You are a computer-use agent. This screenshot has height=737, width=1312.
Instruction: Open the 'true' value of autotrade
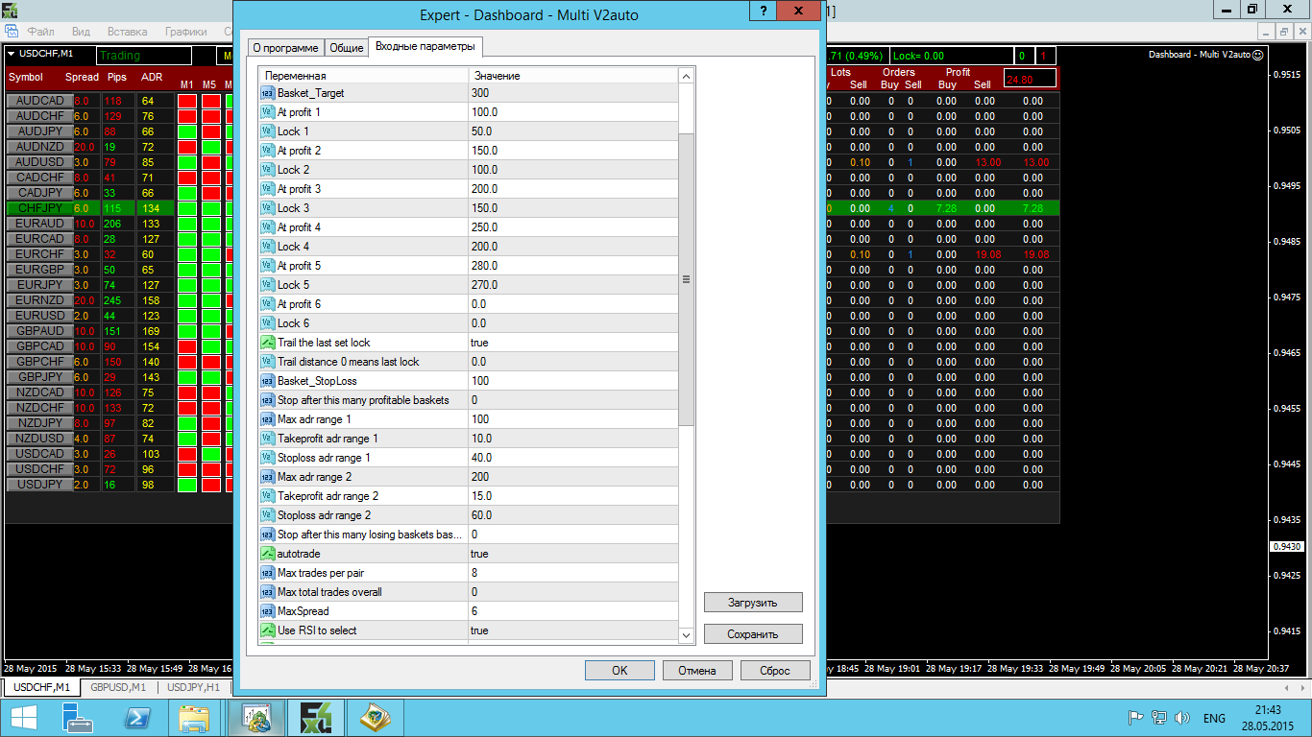point(573,554)
